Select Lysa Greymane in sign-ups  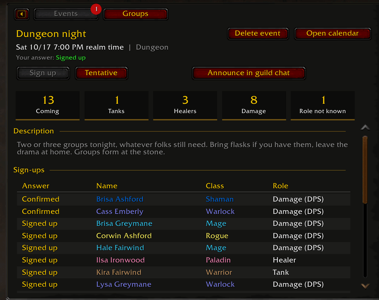(183, 284)
